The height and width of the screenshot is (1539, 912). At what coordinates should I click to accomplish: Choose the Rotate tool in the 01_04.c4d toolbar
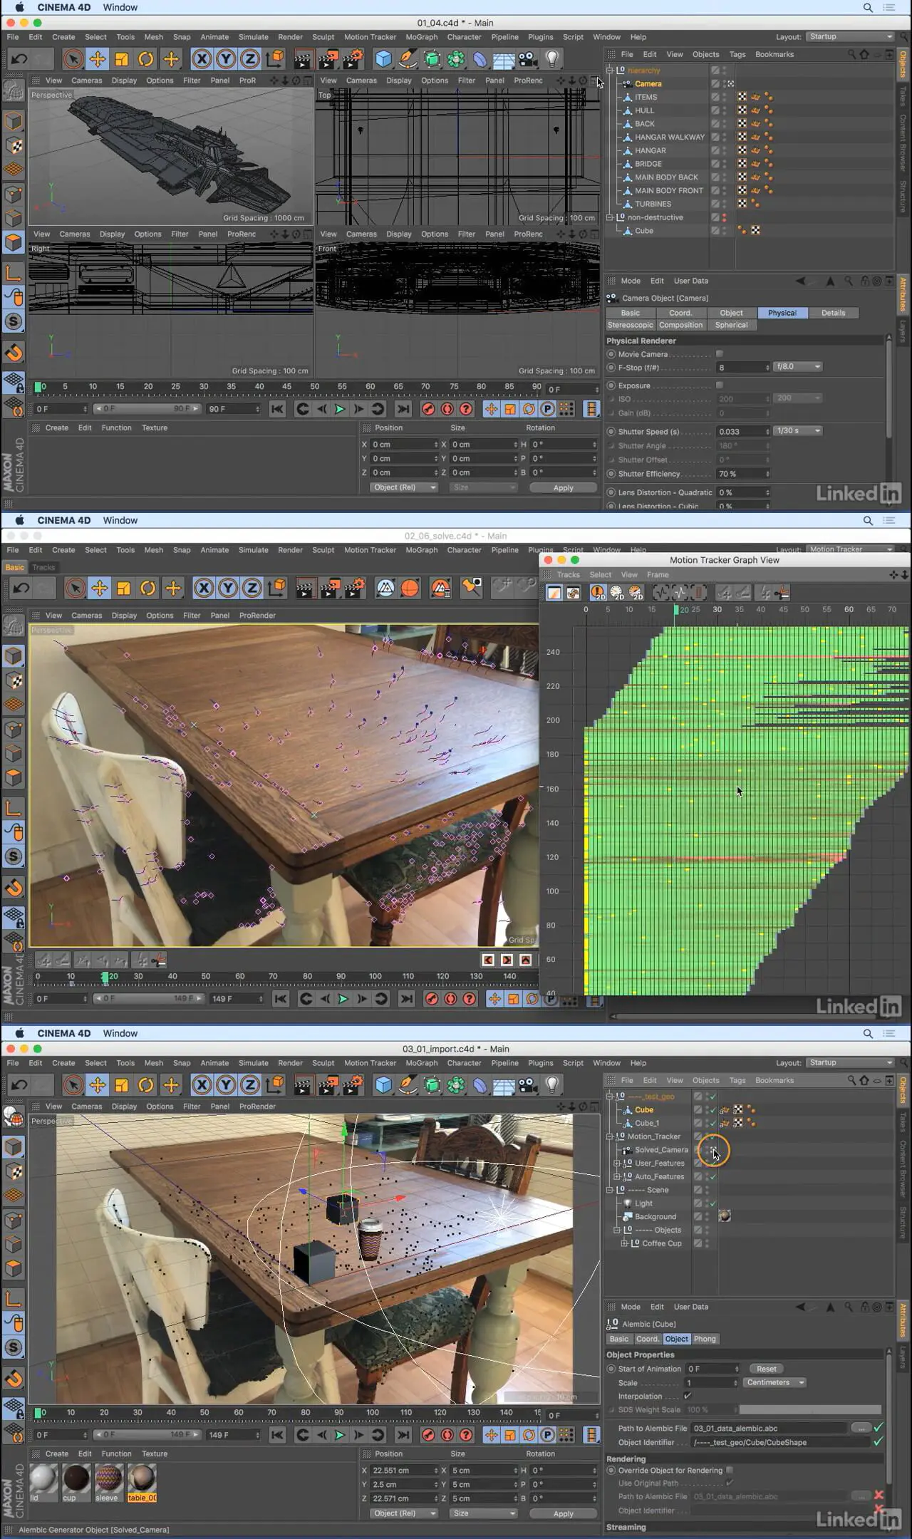pos(146,58)
